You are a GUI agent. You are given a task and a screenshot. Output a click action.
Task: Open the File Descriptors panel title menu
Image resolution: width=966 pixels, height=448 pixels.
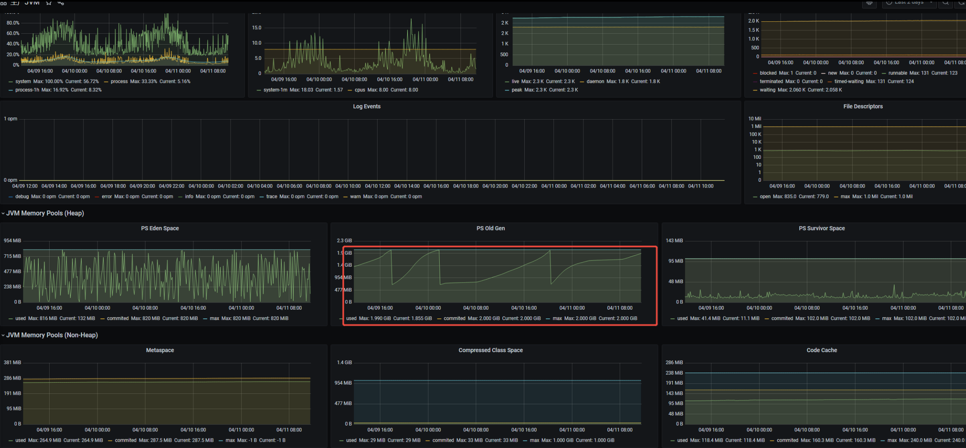(x=863, y=107)
